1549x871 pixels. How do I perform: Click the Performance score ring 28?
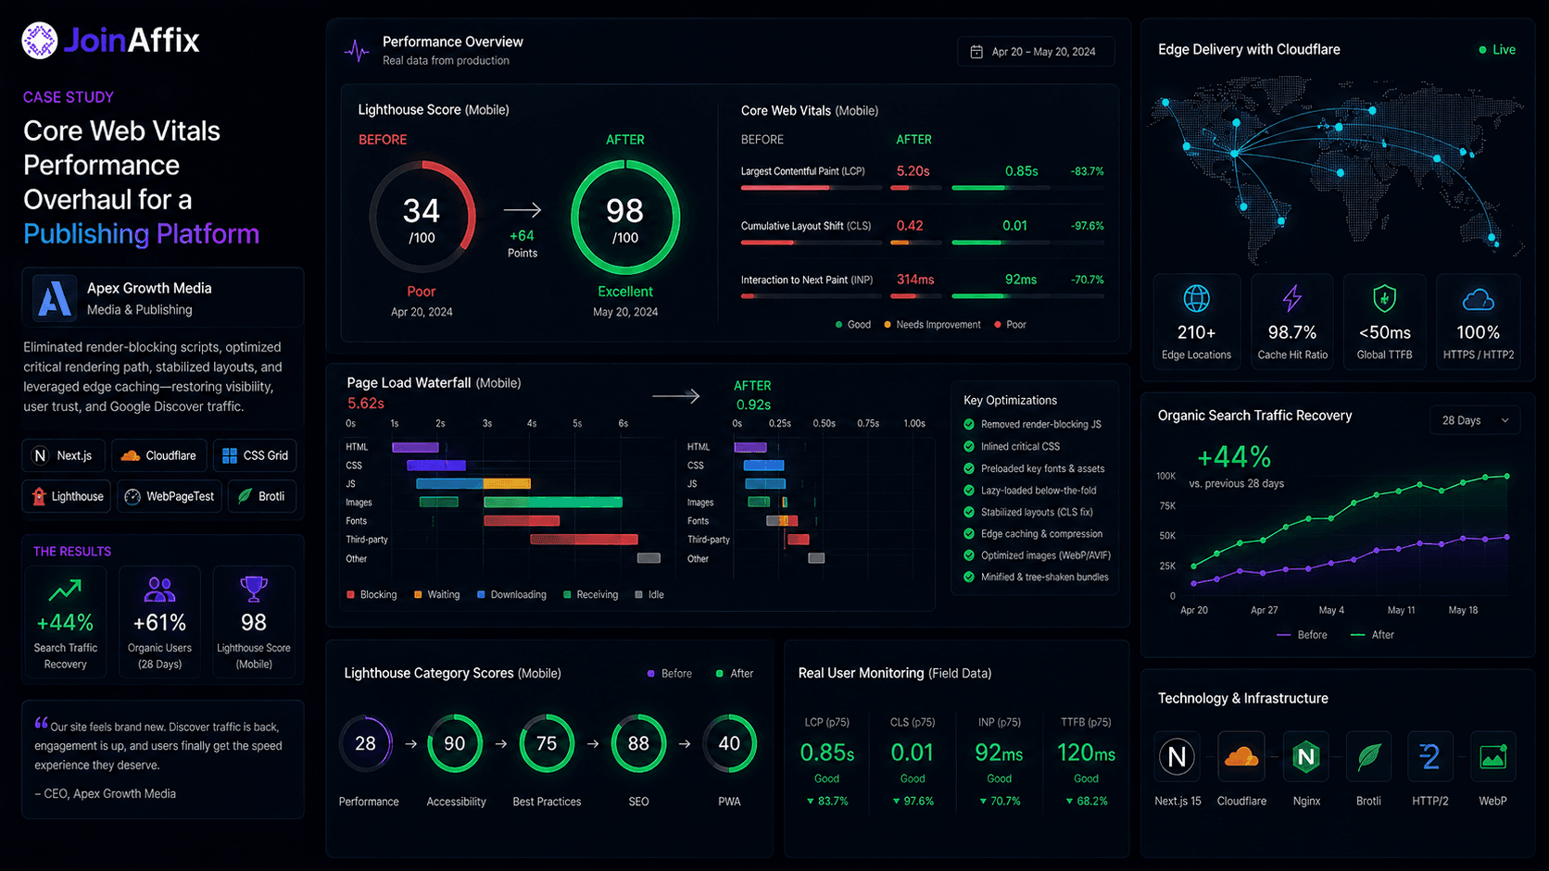pyautogui.click(x=366, y=743)
